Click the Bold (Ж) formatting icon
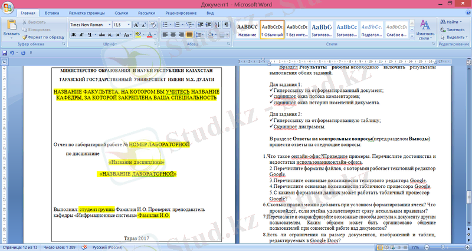472x251 pixels. 74,35
